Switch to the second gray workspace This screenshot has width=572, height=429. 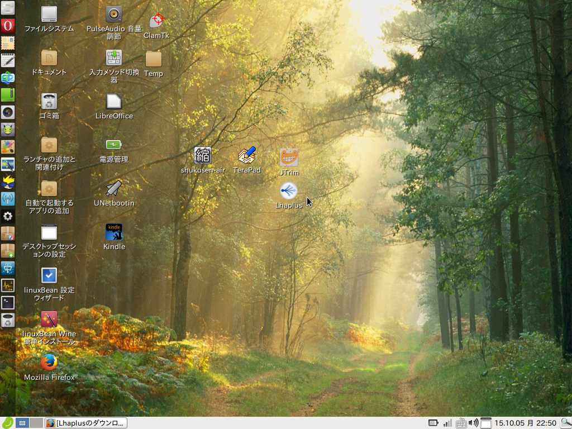pyautogui.click(x=36, y=423)
